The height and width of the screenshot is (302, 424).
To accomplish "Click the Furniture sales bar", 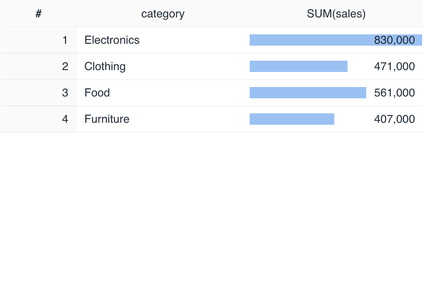I will coord(292,119).
